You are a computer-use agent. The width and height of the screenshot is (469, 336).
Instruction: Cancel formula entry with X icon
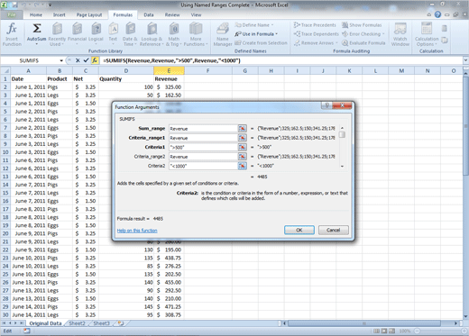coord(78,60)
